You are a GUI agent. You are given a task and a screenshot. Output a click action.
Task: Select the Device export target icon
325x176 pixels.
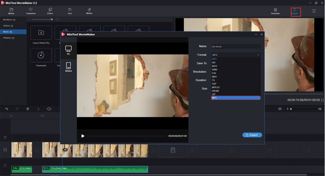click(68, 67)
